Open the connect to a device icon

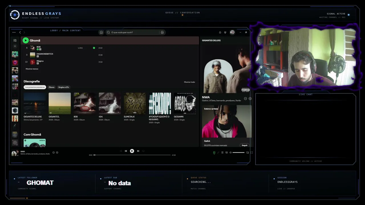click(x=226, y=153)
